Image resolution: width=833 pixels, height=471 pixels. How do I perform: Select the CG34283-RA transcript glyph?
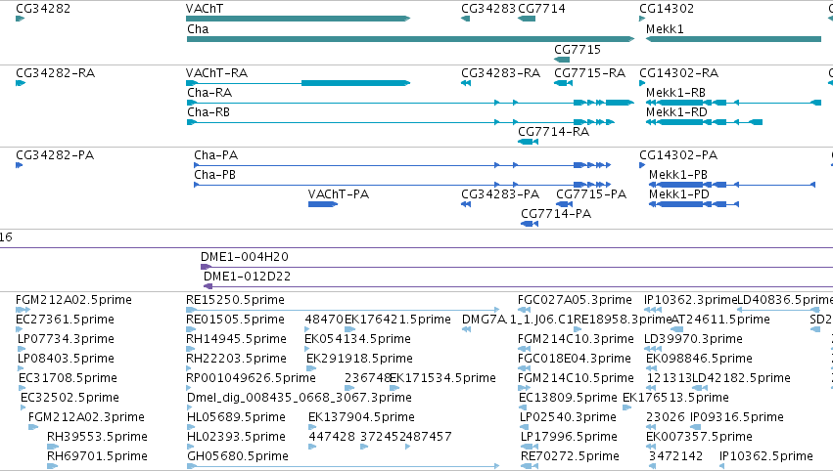pyautogui.click(x=466, y=83)
